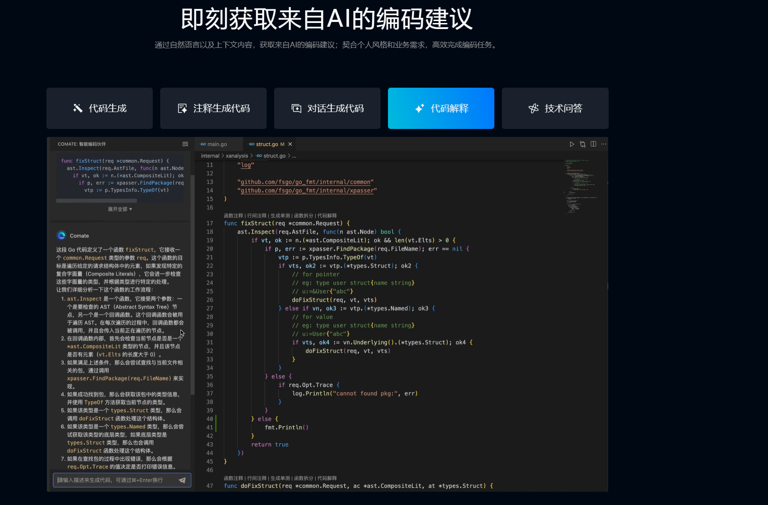Screen dimensions: 768x505
Task: Click the sparkle icon on 代码解释
Action: click(x=419, y=108)
